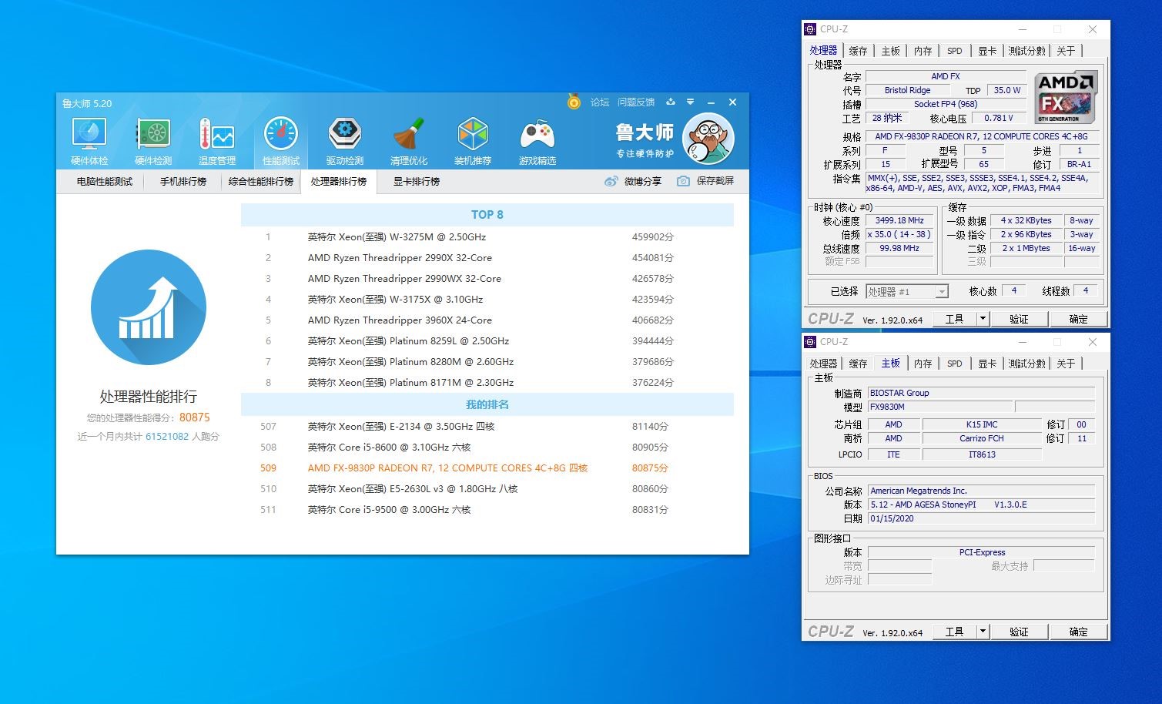Select lower CPU-Z 处理器 tab
Viewport: 1162px width, 704px height.
point(823,364)
